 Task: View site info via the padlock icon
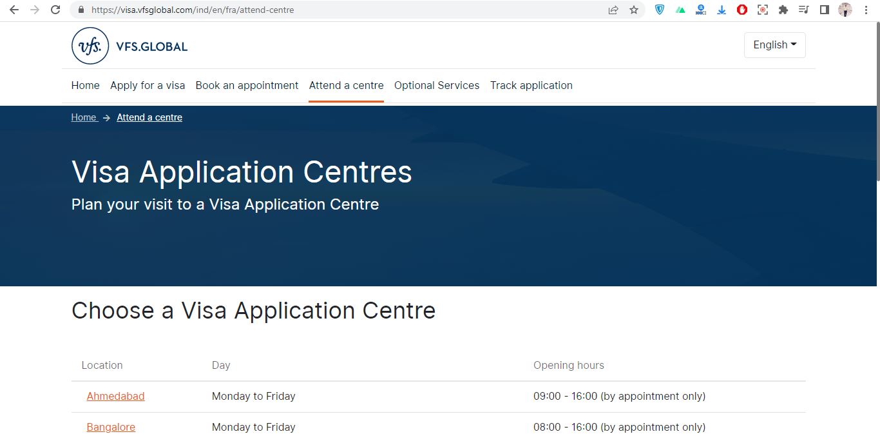pyautogui.click(x=81, y=10)
